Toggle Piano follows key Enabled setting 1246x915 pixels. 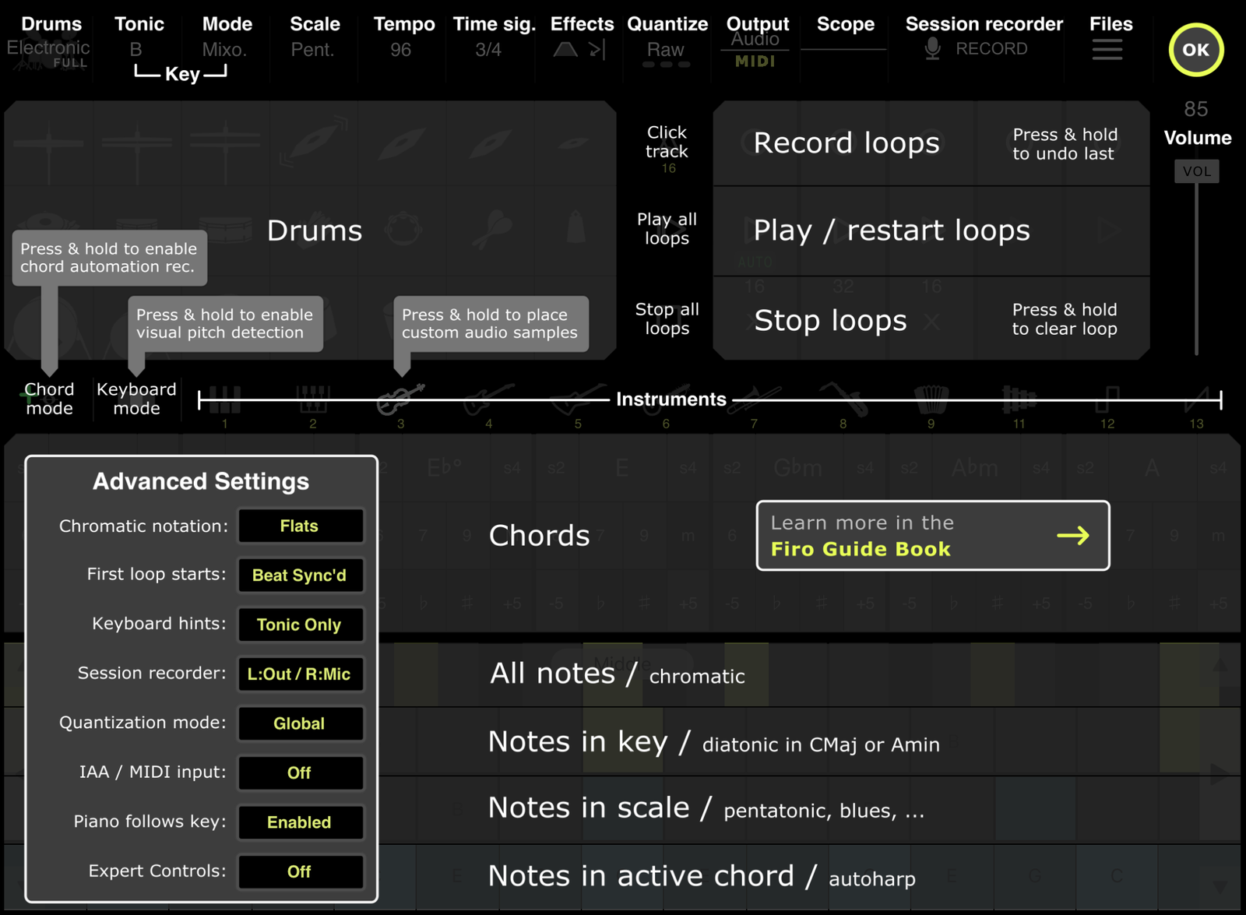(300, 822)
